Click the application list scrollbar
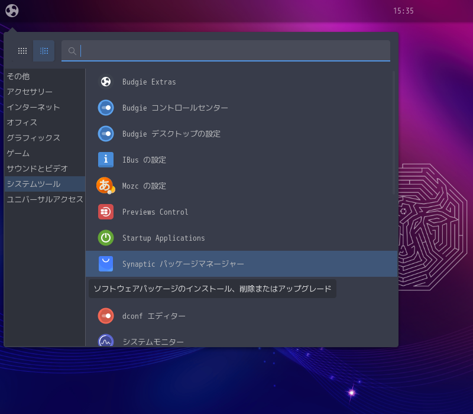The image size is (473, 414). tap(394, 132)
